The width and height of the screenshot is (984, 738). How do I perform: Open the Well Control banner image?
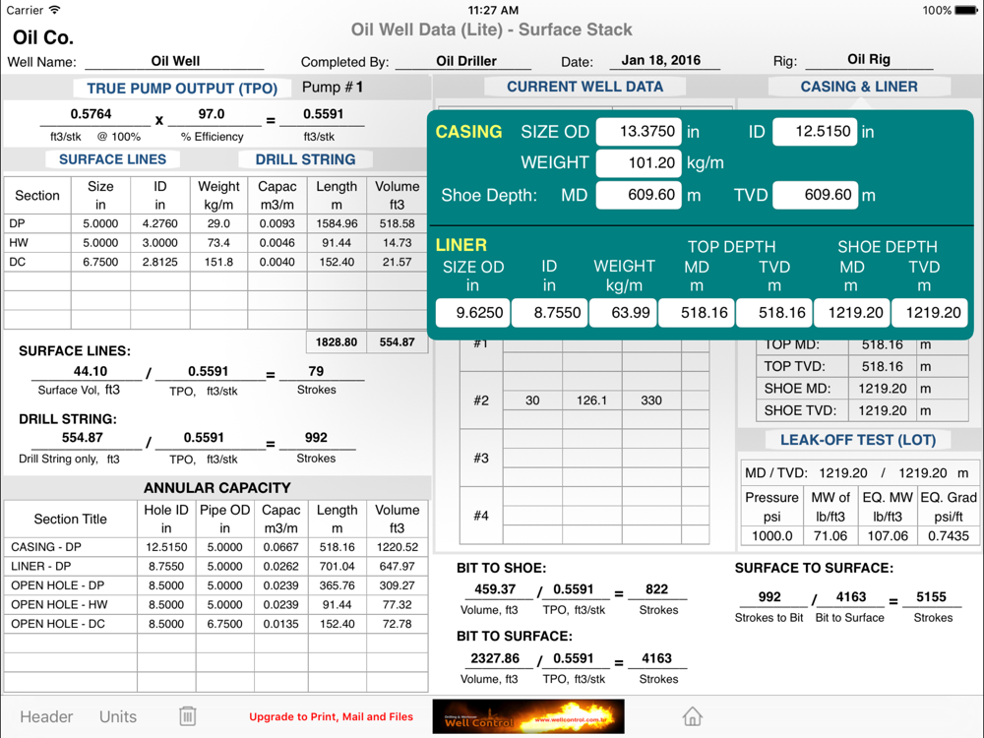(528, 716)
